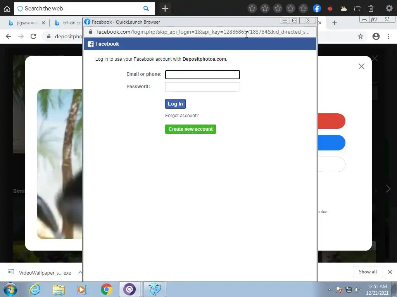397x297 pixels.
Task: Reload the depositphotos page in Chrome
Action: [x=33, y=36]
